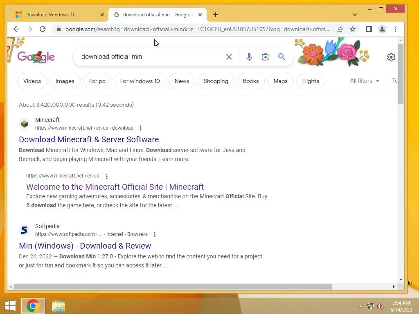
Task: Close the Download Windows 10 tab
Action: coord(102,15)
